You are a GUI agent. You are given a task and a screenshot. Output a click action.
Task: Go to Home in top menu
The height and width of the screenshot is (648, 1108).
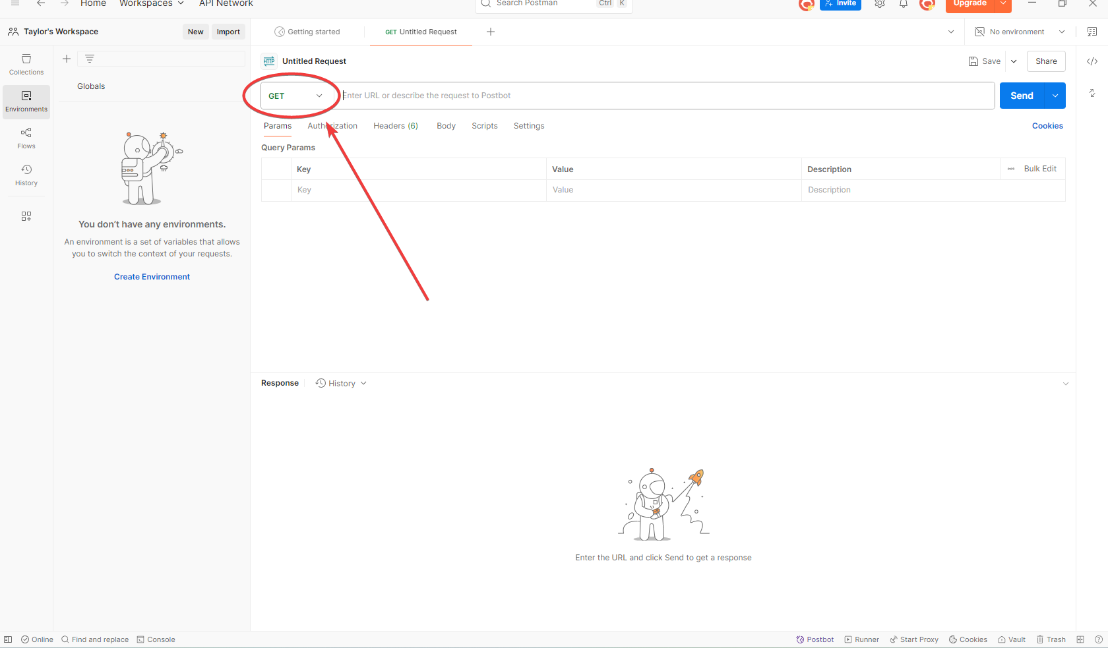93,3
